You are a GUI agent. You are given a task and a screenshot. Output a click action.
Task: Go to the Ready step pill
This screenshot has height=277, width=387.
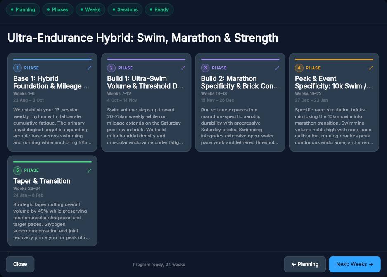click(159, 9)
